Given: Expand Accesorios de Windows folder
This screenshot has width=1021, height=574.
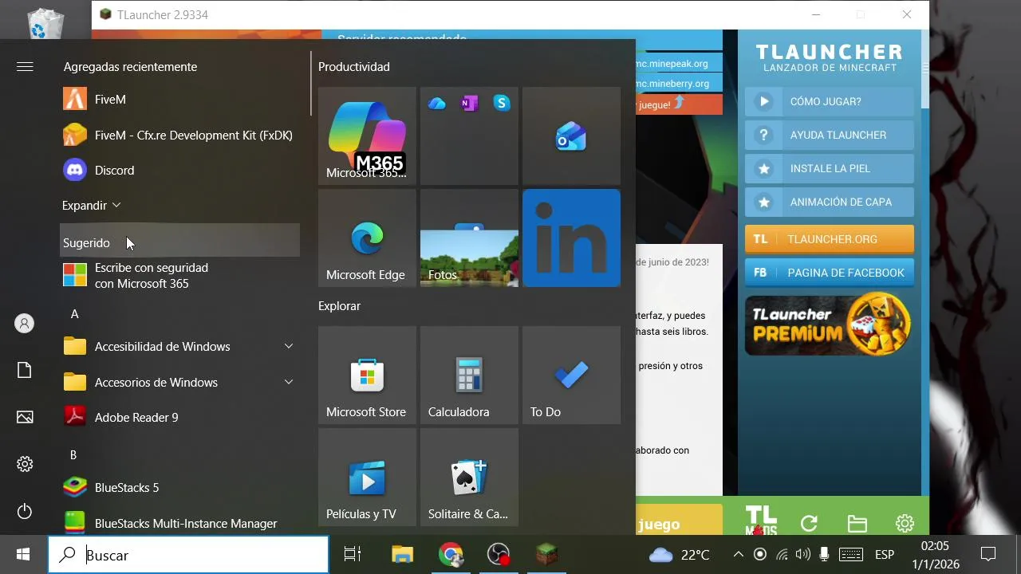Looking at the screenshot, I should [180, 383].
